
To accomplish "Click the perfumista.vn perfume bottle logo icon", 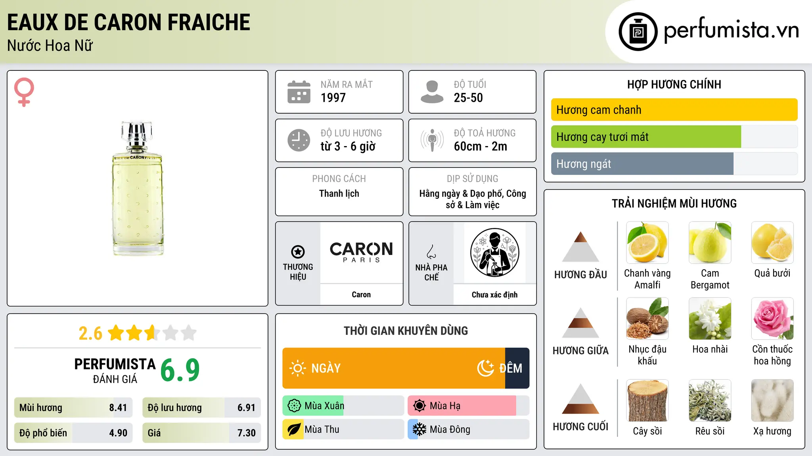I will coord(638,32).
